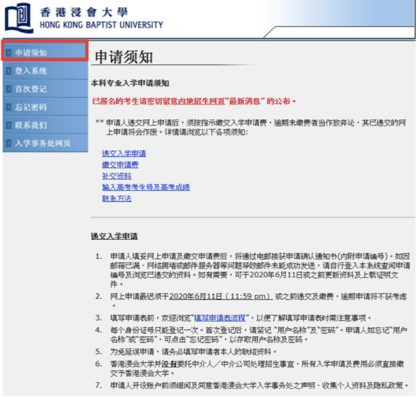Open the 联系方法 link
The image size is (417, 397).
point(116,198)
